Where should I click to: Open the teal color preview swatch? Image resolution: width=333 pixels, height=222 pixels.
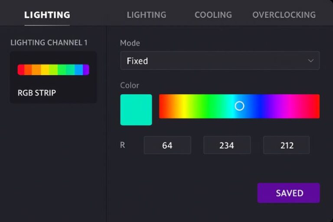pos(136,110)
